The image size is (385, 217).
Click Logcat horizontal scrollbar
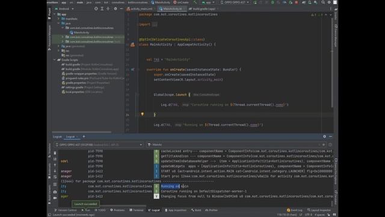[122, 206]
